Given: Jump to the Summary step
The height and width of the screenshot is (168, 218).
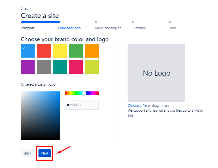Looking at the screenshot, I should point(138,28).
